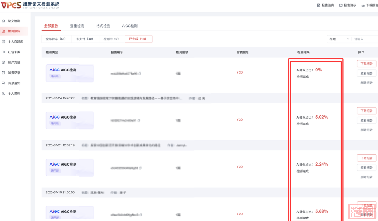Click the 账户充值 sidebar icon
The width and height of the screenshot is (378, 221).
tap(3, 62)
